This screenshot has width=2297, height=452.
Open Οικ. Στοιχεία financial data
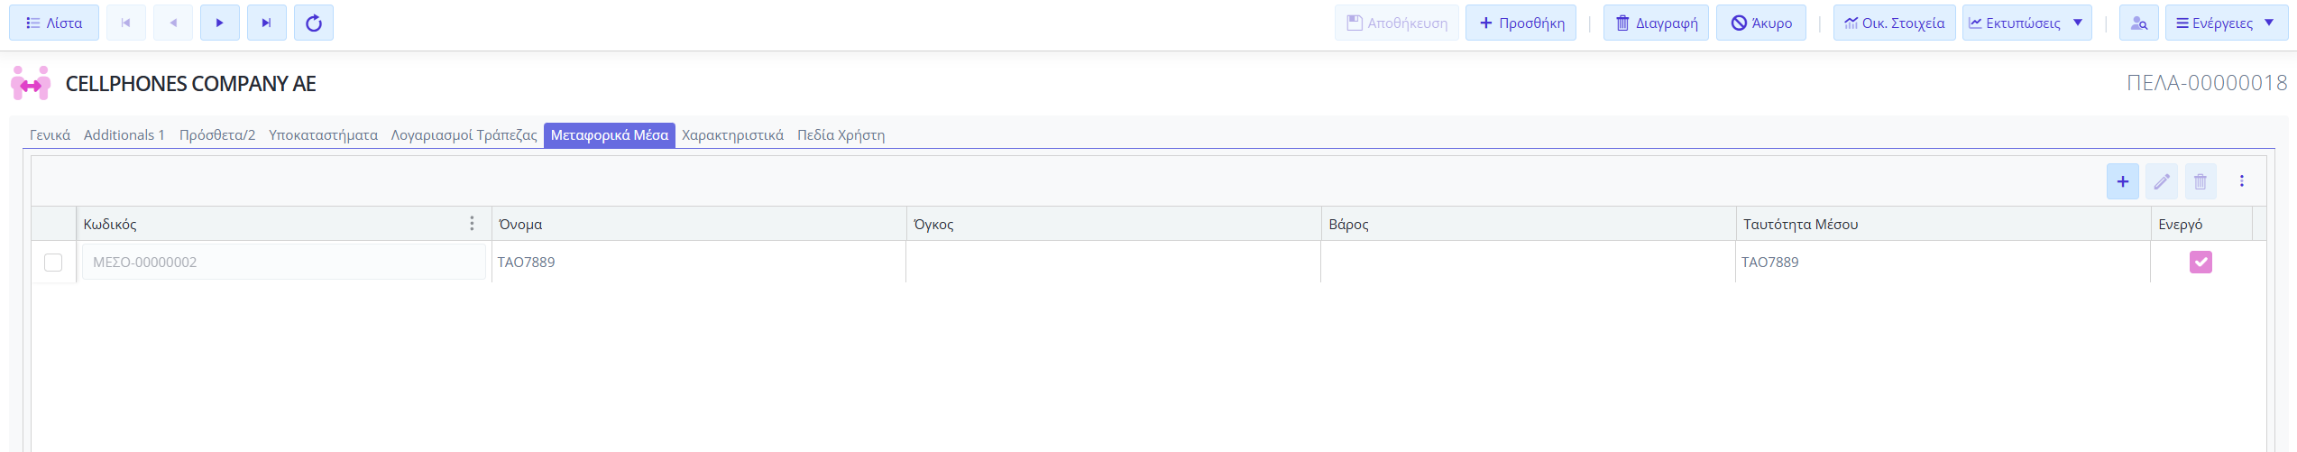(x=1895, y=23)
